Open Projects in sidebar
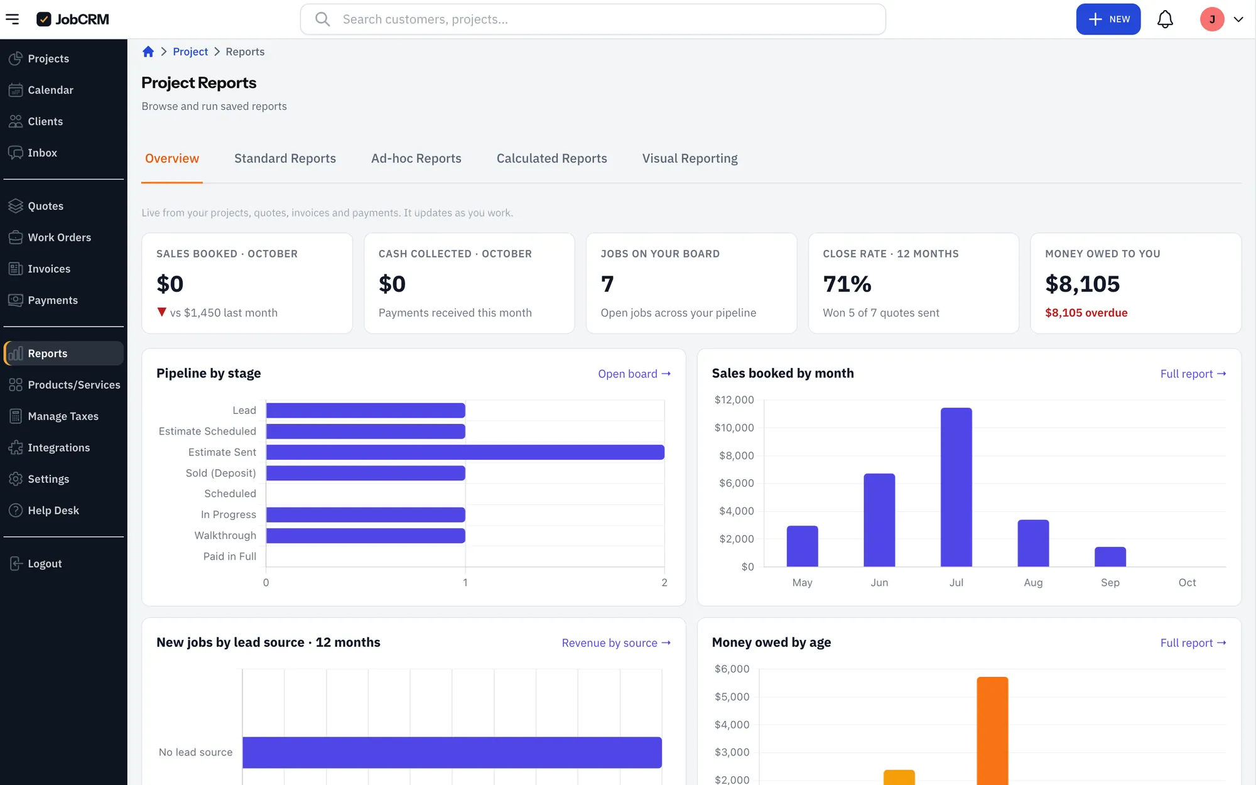The width and height of the screenshot is (1256, 785). point(63,58)
